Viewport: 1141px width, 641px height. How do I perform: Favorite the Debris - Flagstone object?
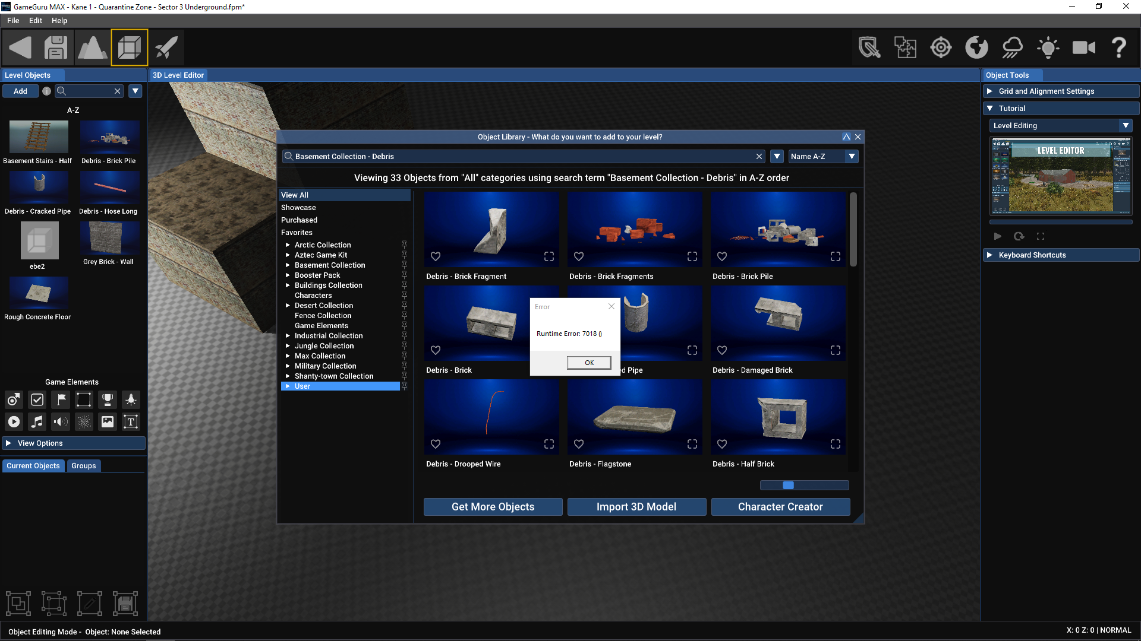(x=579, y=443)
